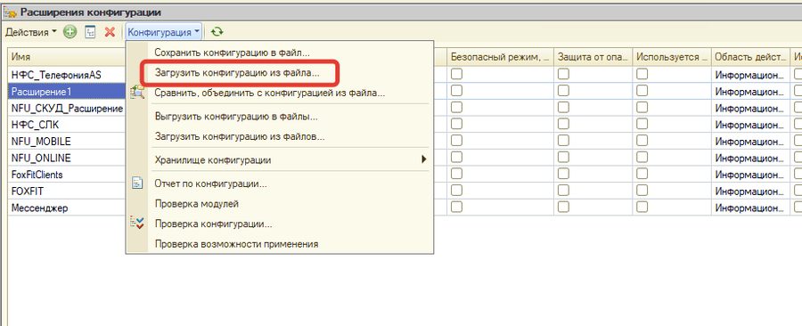Toggle protection checkbox for Мессенджер row
The width and height of the screenshot is (802, 326).
click(563, 207)
